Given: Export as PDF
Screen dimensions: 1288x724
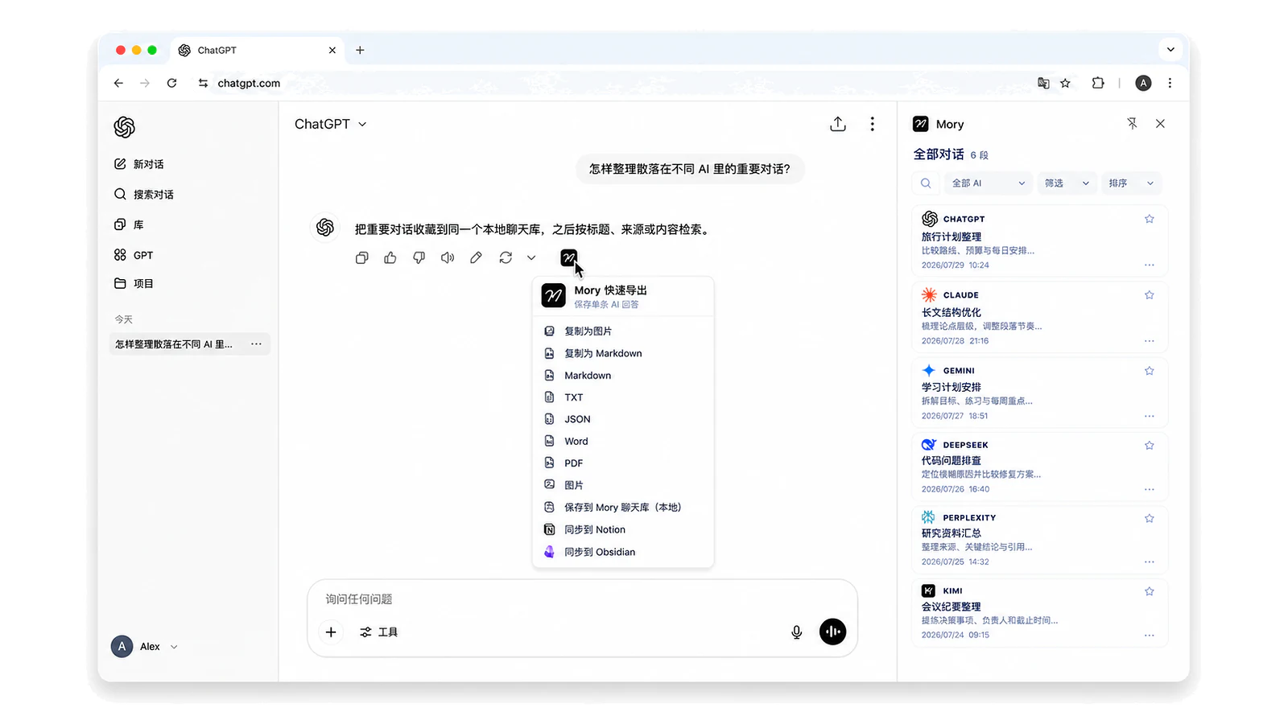Looking at the screenshot, I should 623,463.
